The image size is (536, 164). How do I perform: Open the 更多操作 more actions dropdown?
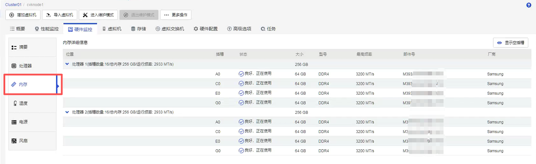click(176, 15)
